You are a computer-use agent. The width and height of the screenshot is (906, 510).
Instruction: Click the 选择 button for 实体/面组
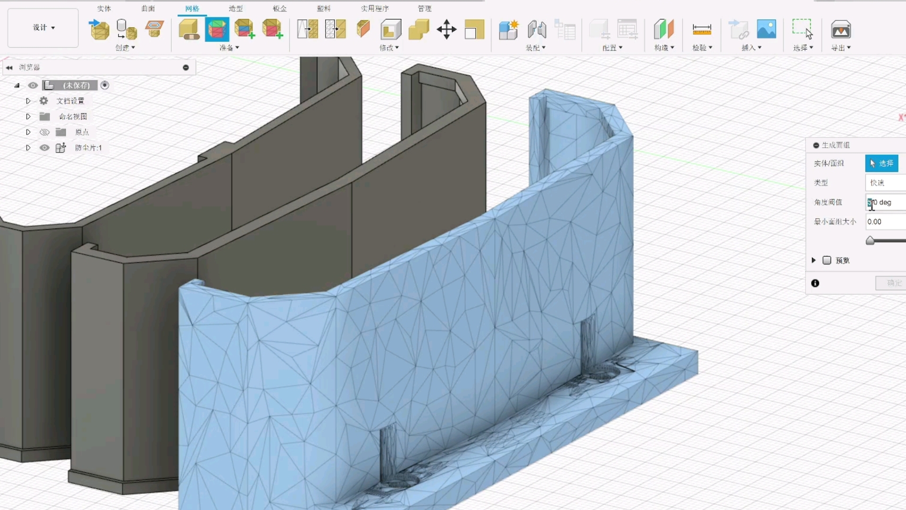[x=881, y=163]
